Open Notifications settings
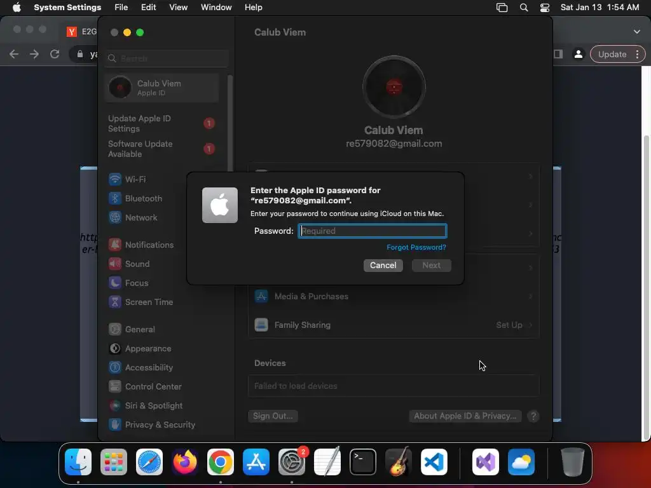 click(141, 245)
